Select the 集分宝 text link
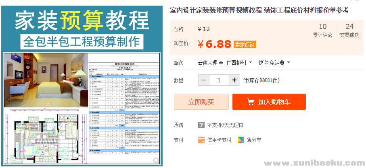The width and height of the screenshot is (366, 168). coord(254,140)
